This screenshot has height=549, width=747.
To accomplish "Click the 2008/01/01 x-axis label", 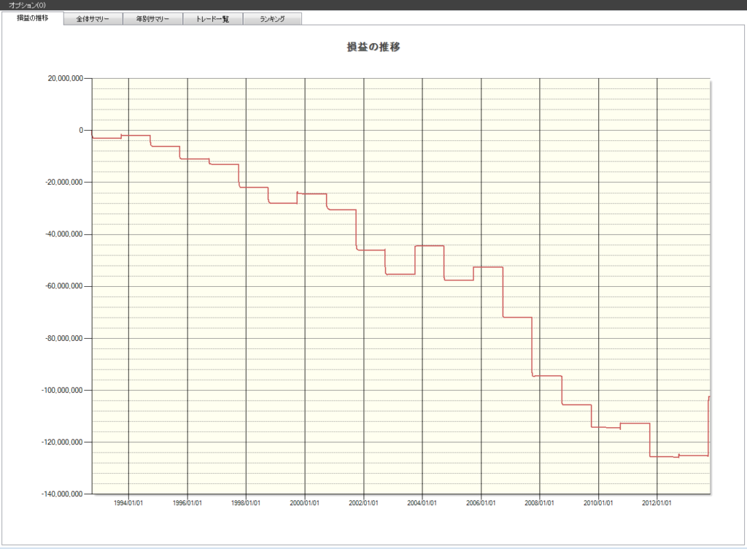I will point(539,503).
